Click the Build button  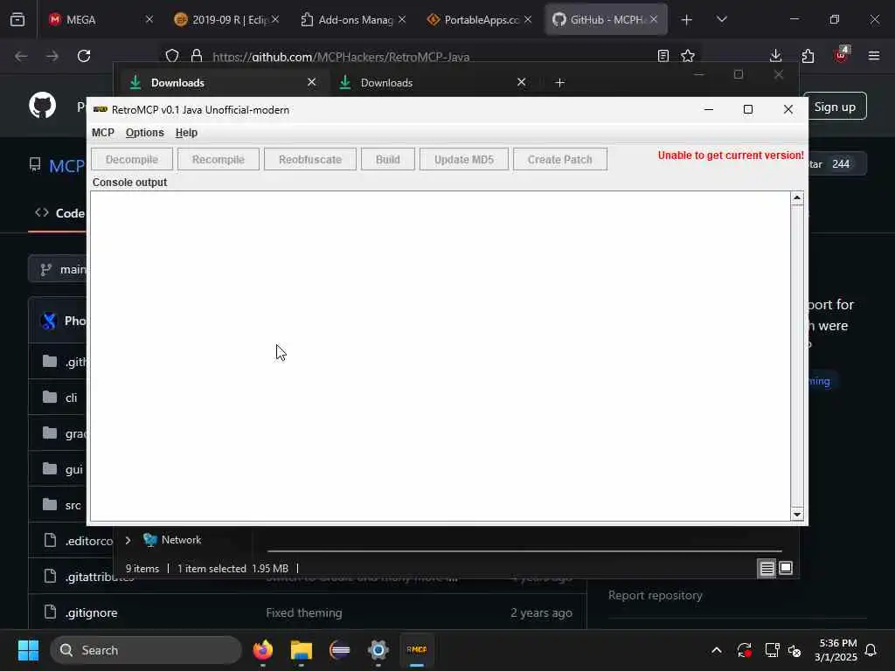coord(387,159)
